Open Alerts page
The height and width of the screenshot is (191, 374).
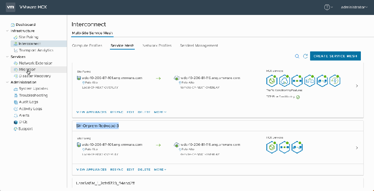pyautogui.click(x=24, y=115)
